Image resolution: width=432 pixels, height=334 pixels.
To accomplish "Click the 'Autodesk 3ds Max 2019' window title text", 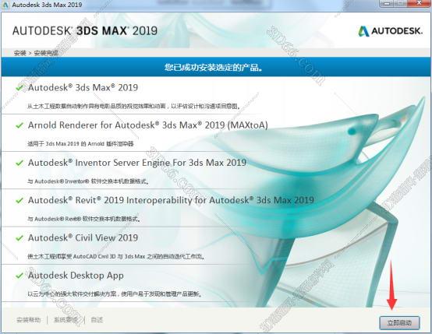I will tap(47, 5).
